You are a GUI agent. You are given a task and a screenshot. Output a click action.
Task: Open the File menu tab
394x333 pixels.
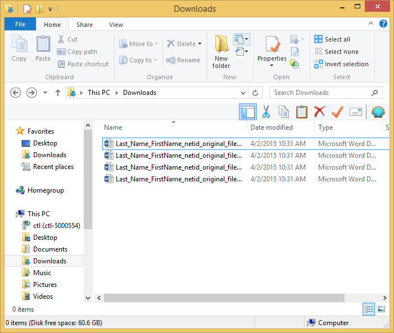click(20, 24)
